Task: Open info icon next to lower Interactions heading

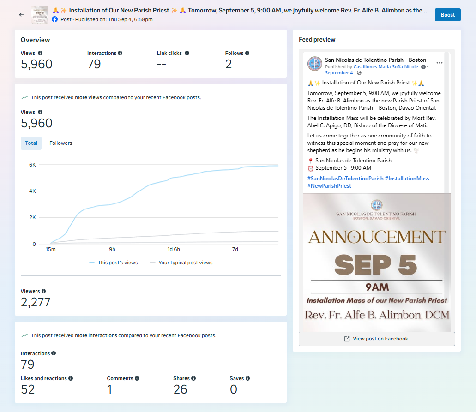Action: pyautogui.click(x=54, y=353)
